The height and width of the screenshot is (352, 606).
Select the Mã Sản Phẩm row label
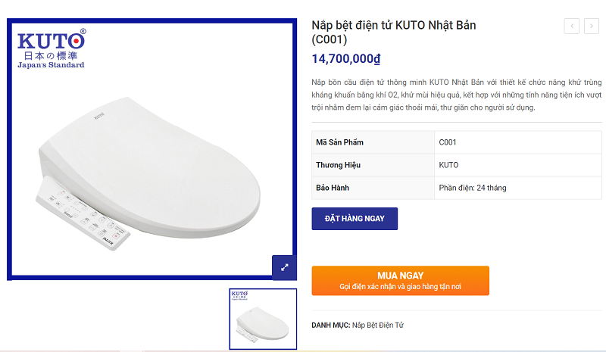(x=340, y=142)
